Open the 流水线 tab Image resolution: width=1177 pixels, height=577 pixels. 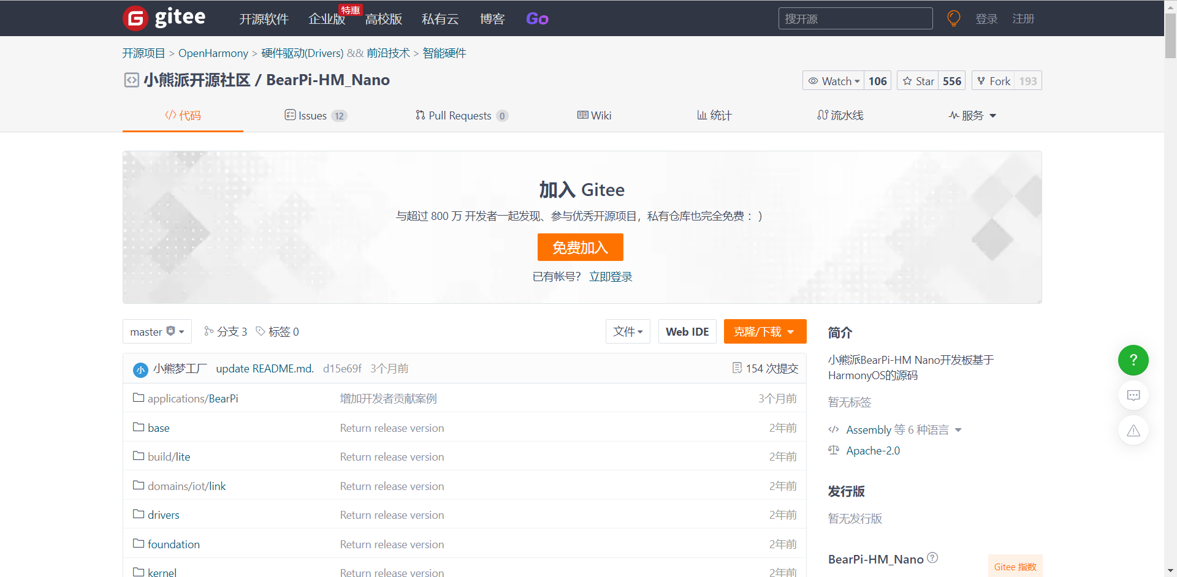[840, 115]
